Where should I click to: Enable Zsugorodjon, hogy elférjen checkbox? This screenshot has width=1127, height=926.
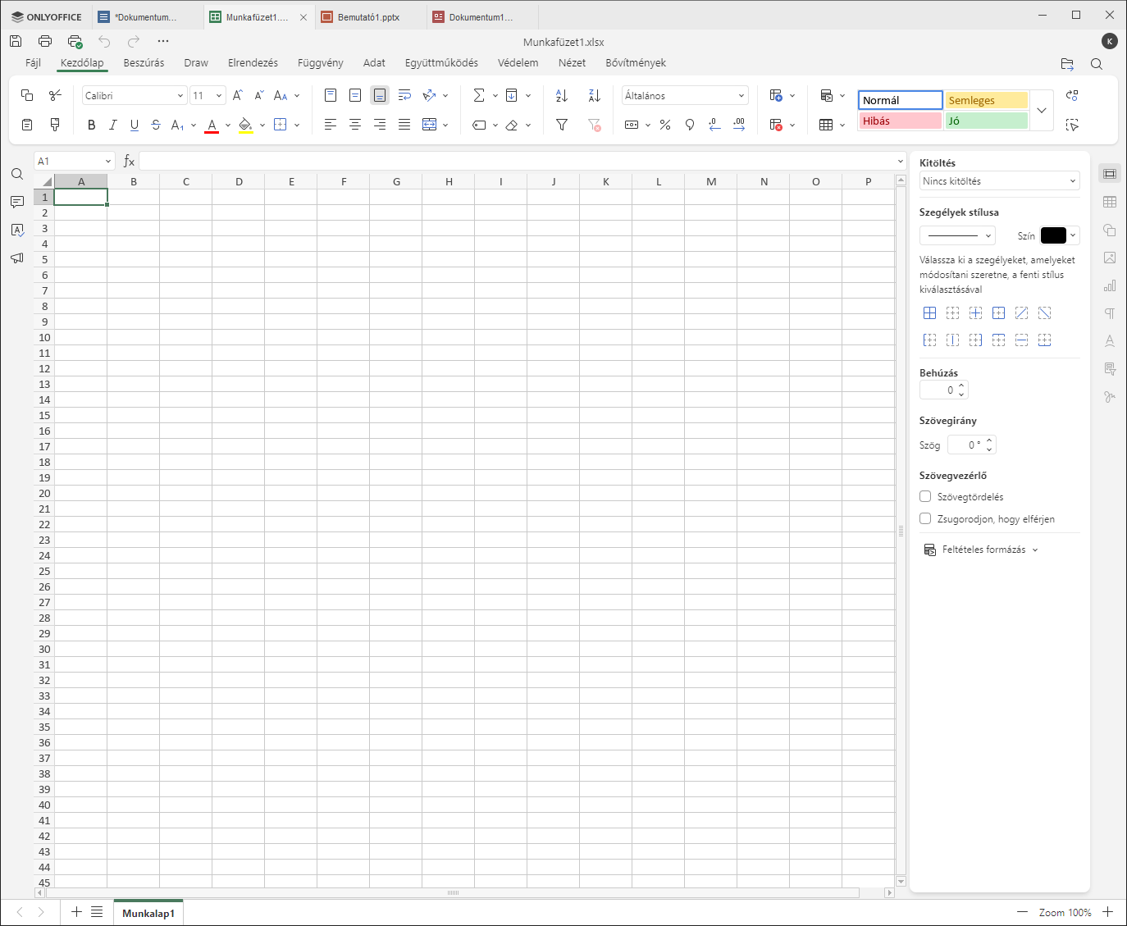925,518
